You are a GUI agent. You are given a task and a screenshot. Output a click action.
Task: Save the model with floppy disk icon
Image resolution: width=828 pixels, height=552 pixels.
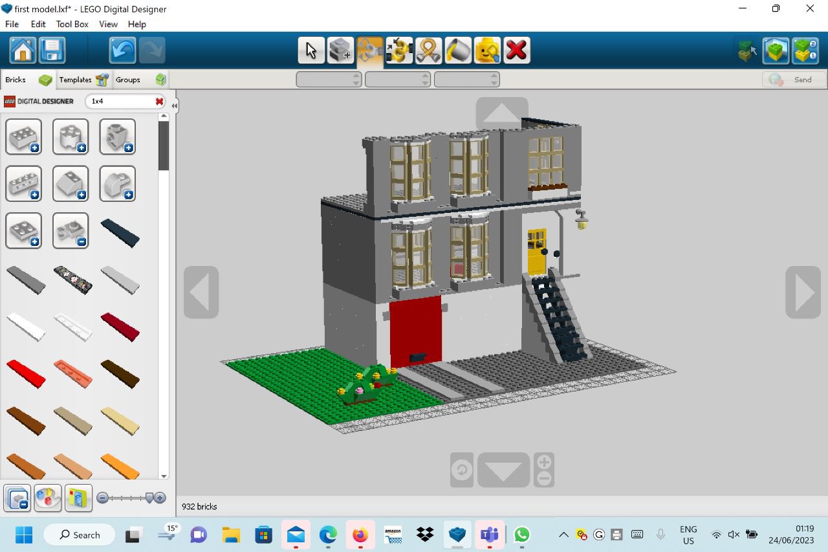click(x=52, y=50)
